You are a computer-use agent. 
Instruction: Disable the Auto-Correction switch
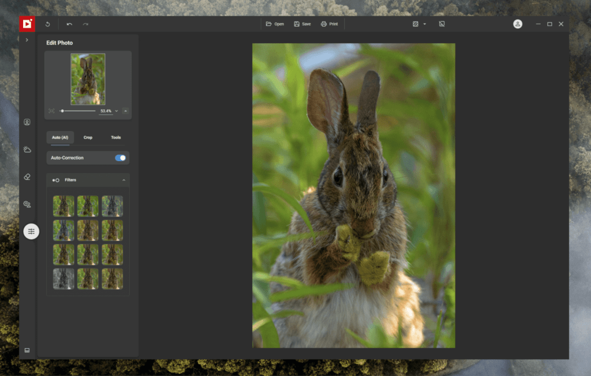point(119,158)
